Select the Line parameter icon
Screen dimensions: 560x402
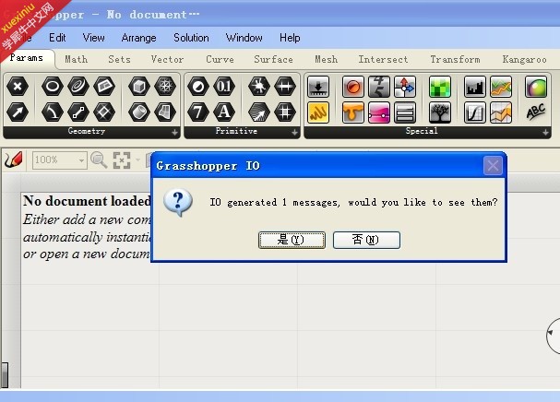click(78, 112)
